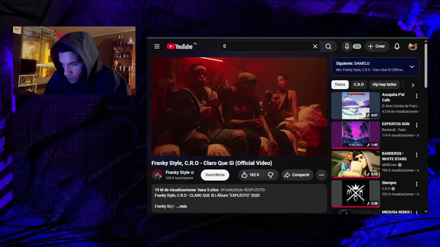Open more actions under the video
This screenshot has width=440, height=247.
(321, 175)
